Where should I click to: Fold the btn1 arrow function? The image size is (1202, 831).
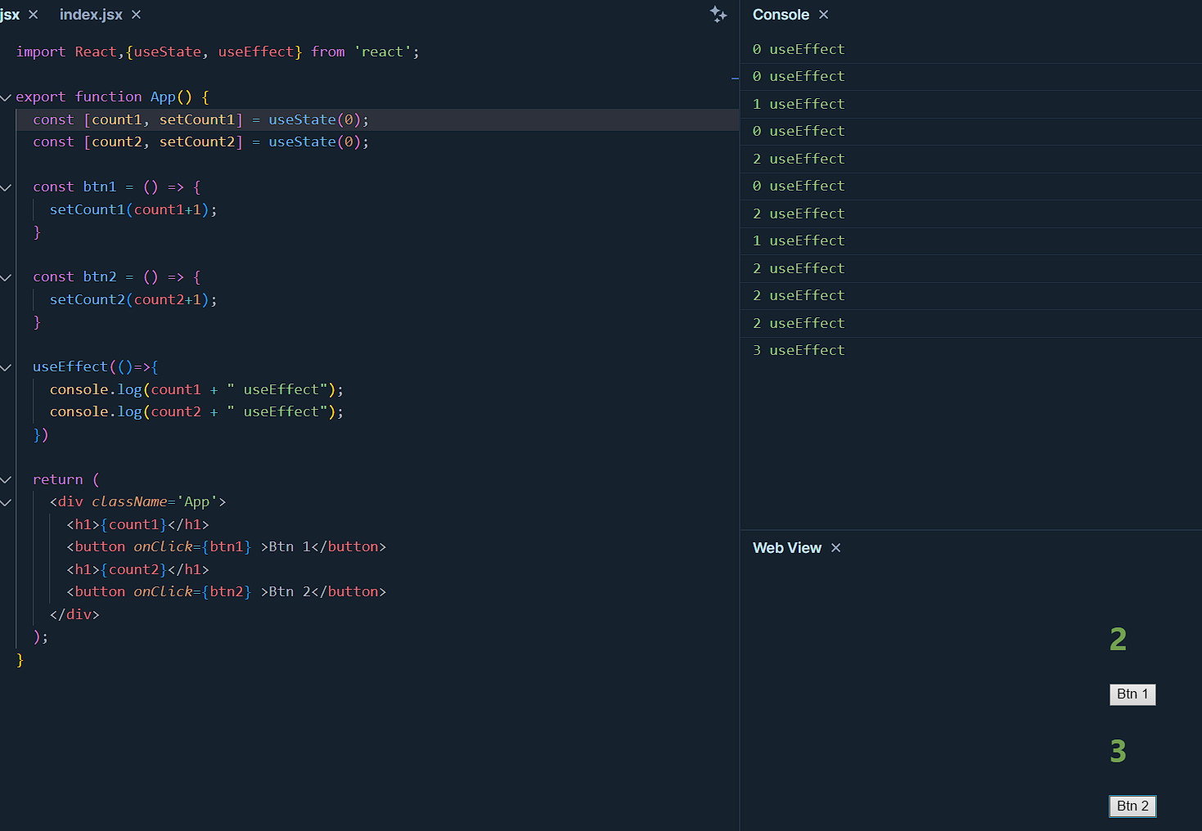(x=7, y=187)
